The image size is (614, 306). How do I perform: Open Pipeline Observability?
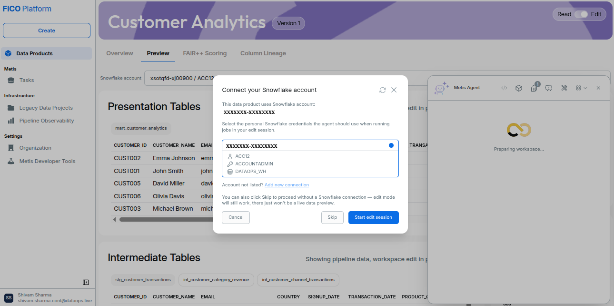click(x=46, y=121)
